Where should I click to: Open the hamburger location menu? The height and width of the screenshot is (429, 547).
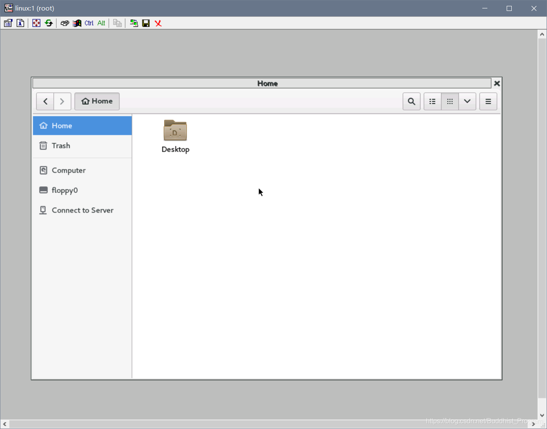[x=488, y=101]
